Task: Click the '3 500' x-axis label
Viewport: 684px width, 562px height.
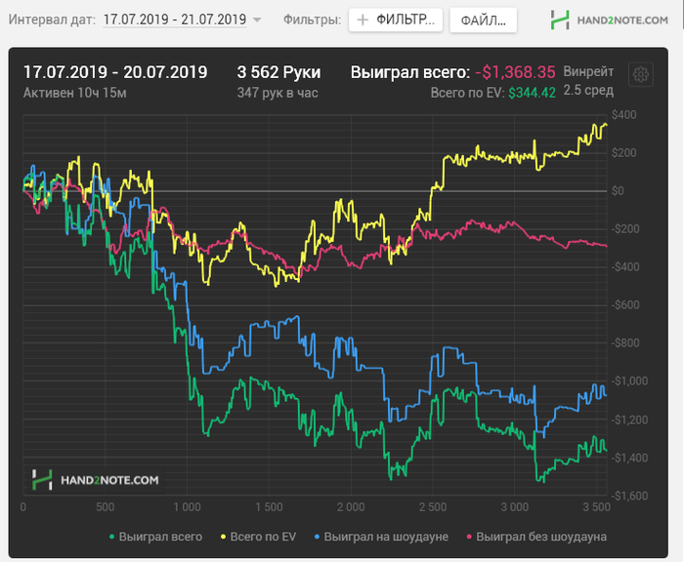Action: click(597, 507)
